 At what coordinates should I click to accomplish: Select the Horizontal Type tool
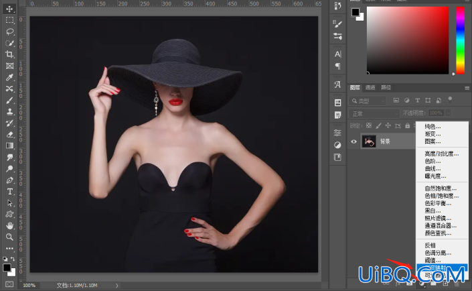[x=9, y=192]
